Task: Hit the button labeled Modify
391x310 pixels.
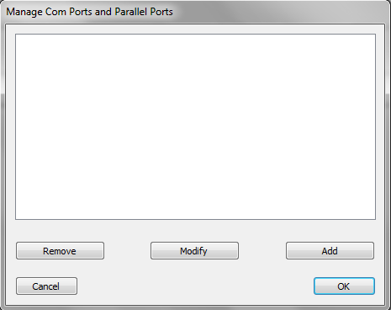Action: [194, 250]
